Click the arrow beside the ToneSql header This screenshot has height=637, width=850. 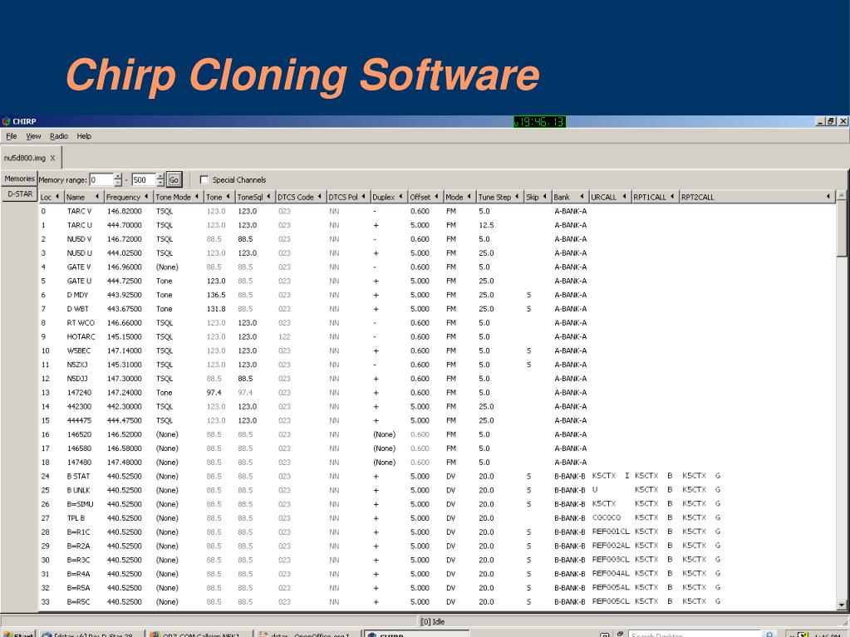(x=268, y=197)
